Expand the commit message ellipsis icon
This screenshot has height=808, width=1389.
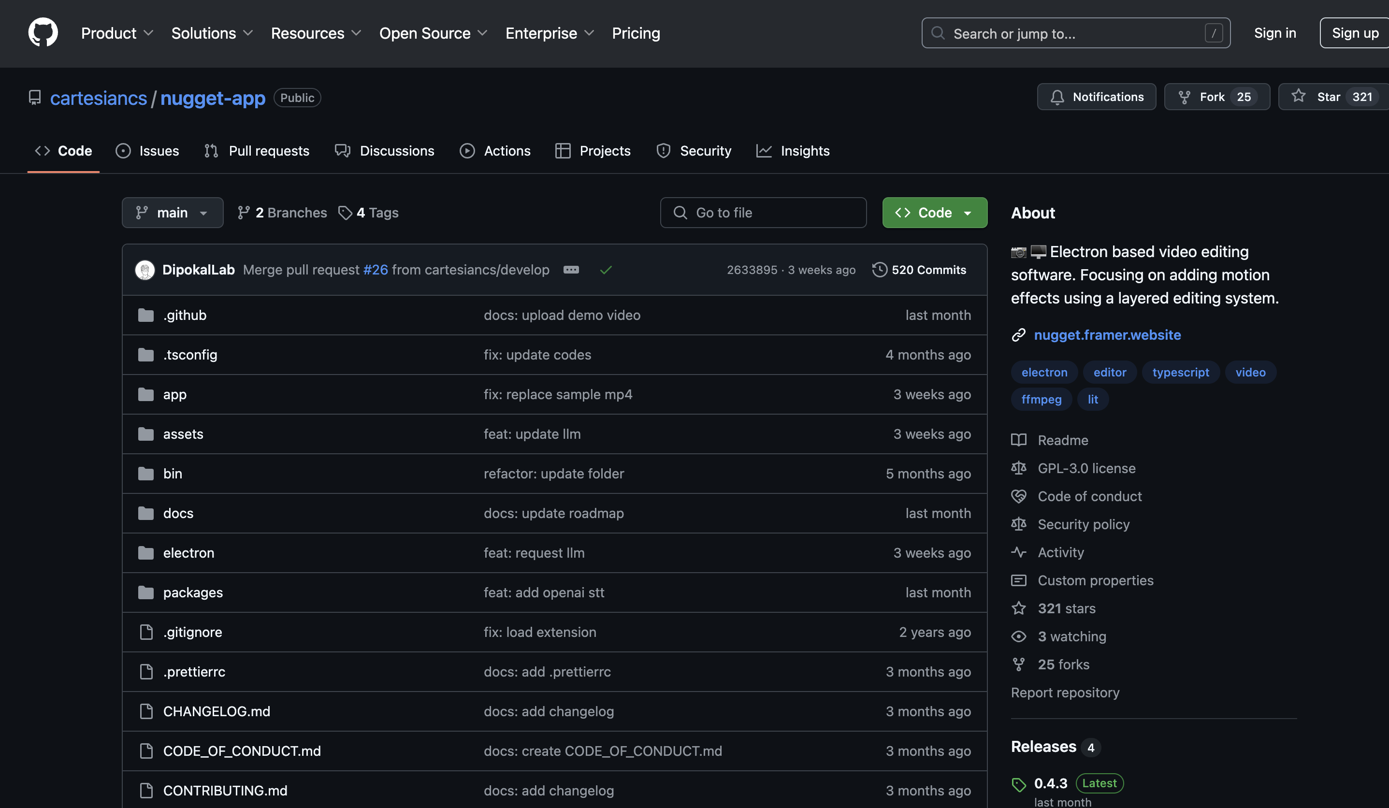(x=571, y=270)
